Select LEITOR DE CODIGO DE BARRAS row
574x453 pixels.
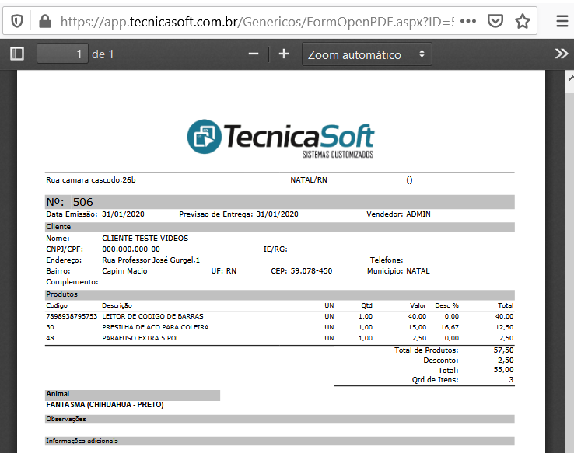tap(280, 316)
